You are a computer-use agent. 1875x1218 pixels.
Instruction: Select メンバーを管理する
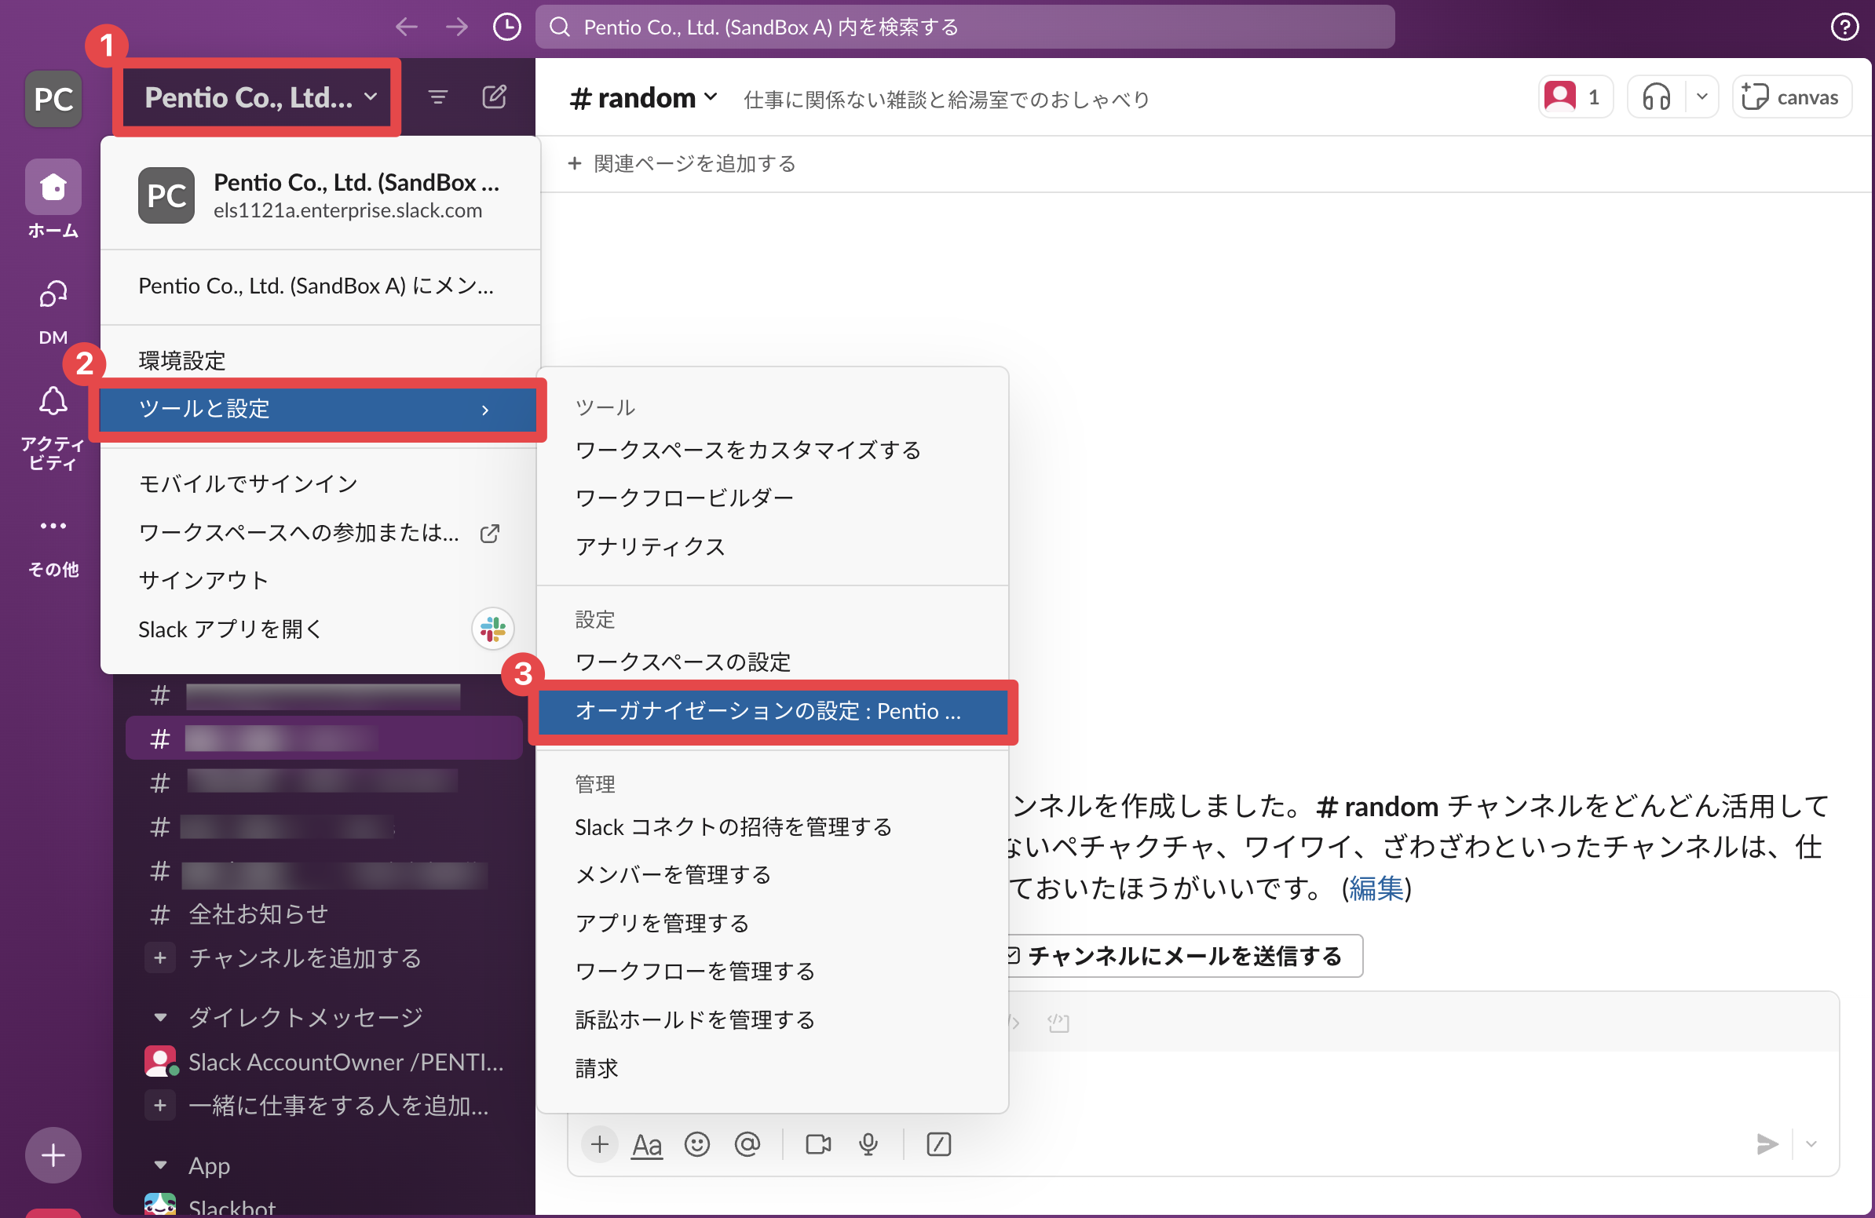click(x=772, y=875)
